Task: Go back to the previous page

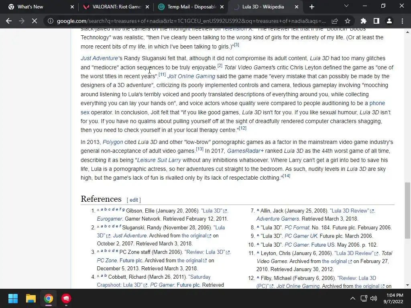Action: pyautogui.click(x=9, y=21)
